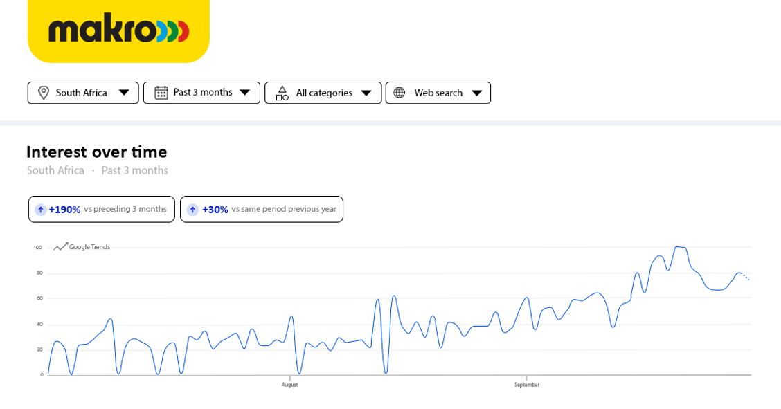781x409 pixels.
Task: Click the August marker on the timeline axis
Action: (x=290, y=385)
